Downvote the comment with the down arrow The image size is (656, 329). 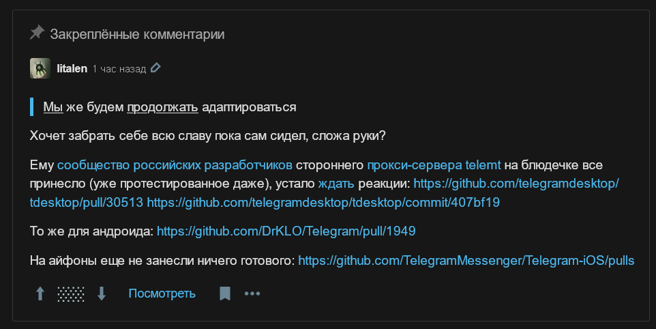click(x=102, y=294)
